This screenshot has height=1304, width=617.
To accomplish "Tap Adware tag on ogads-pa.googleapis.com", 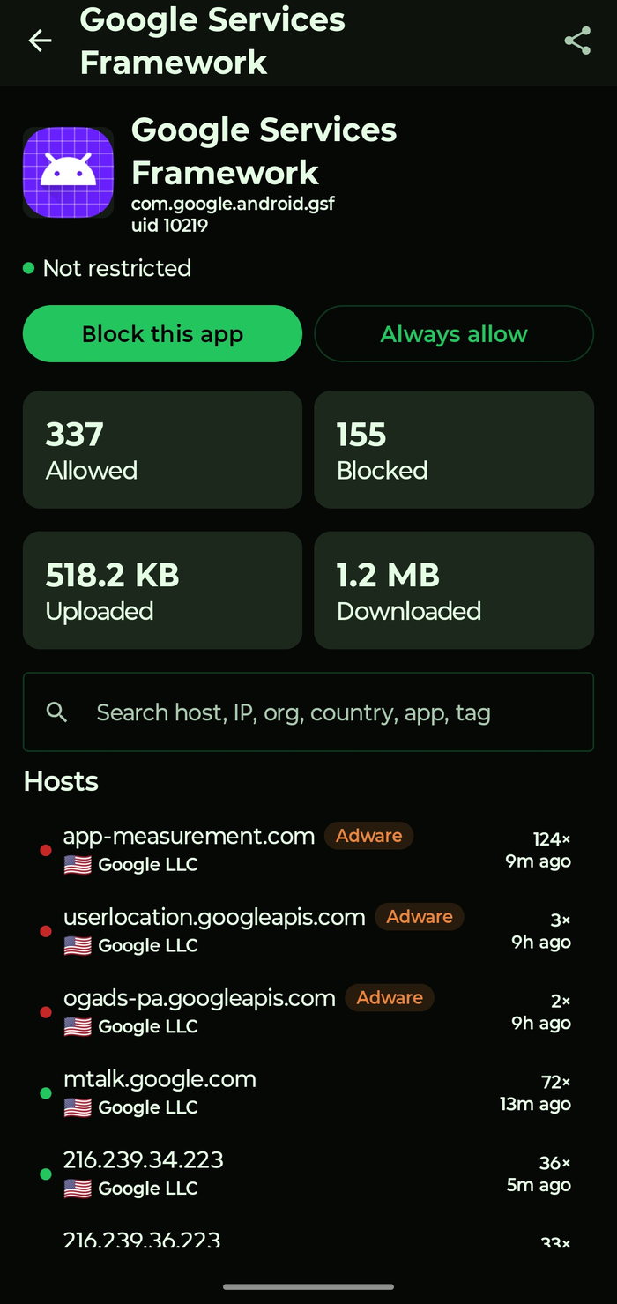I will tap(390, 998).
